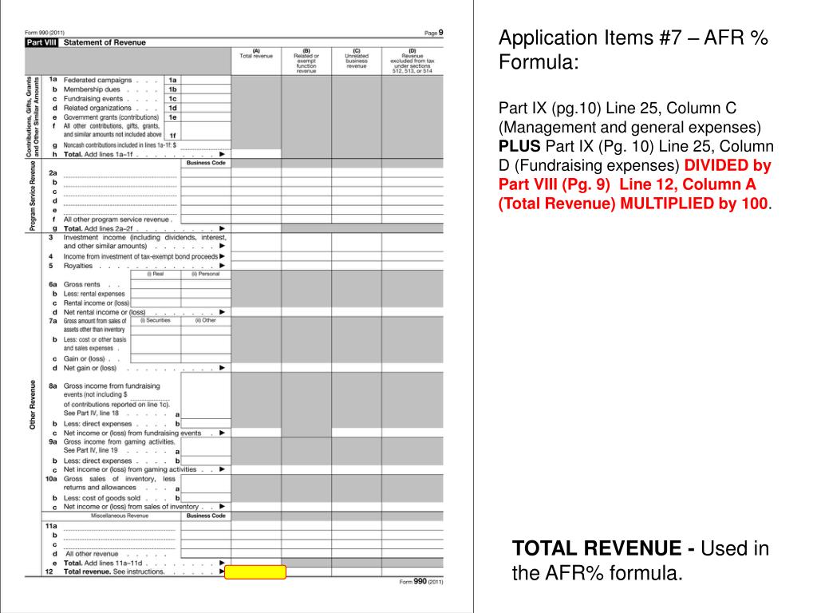Click the "(i) Securities" column sub-header
The image size is (817, 613).
156,321
